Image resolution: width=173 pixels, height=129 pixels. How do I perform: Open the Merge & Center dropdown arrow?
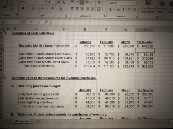(103, 9)
